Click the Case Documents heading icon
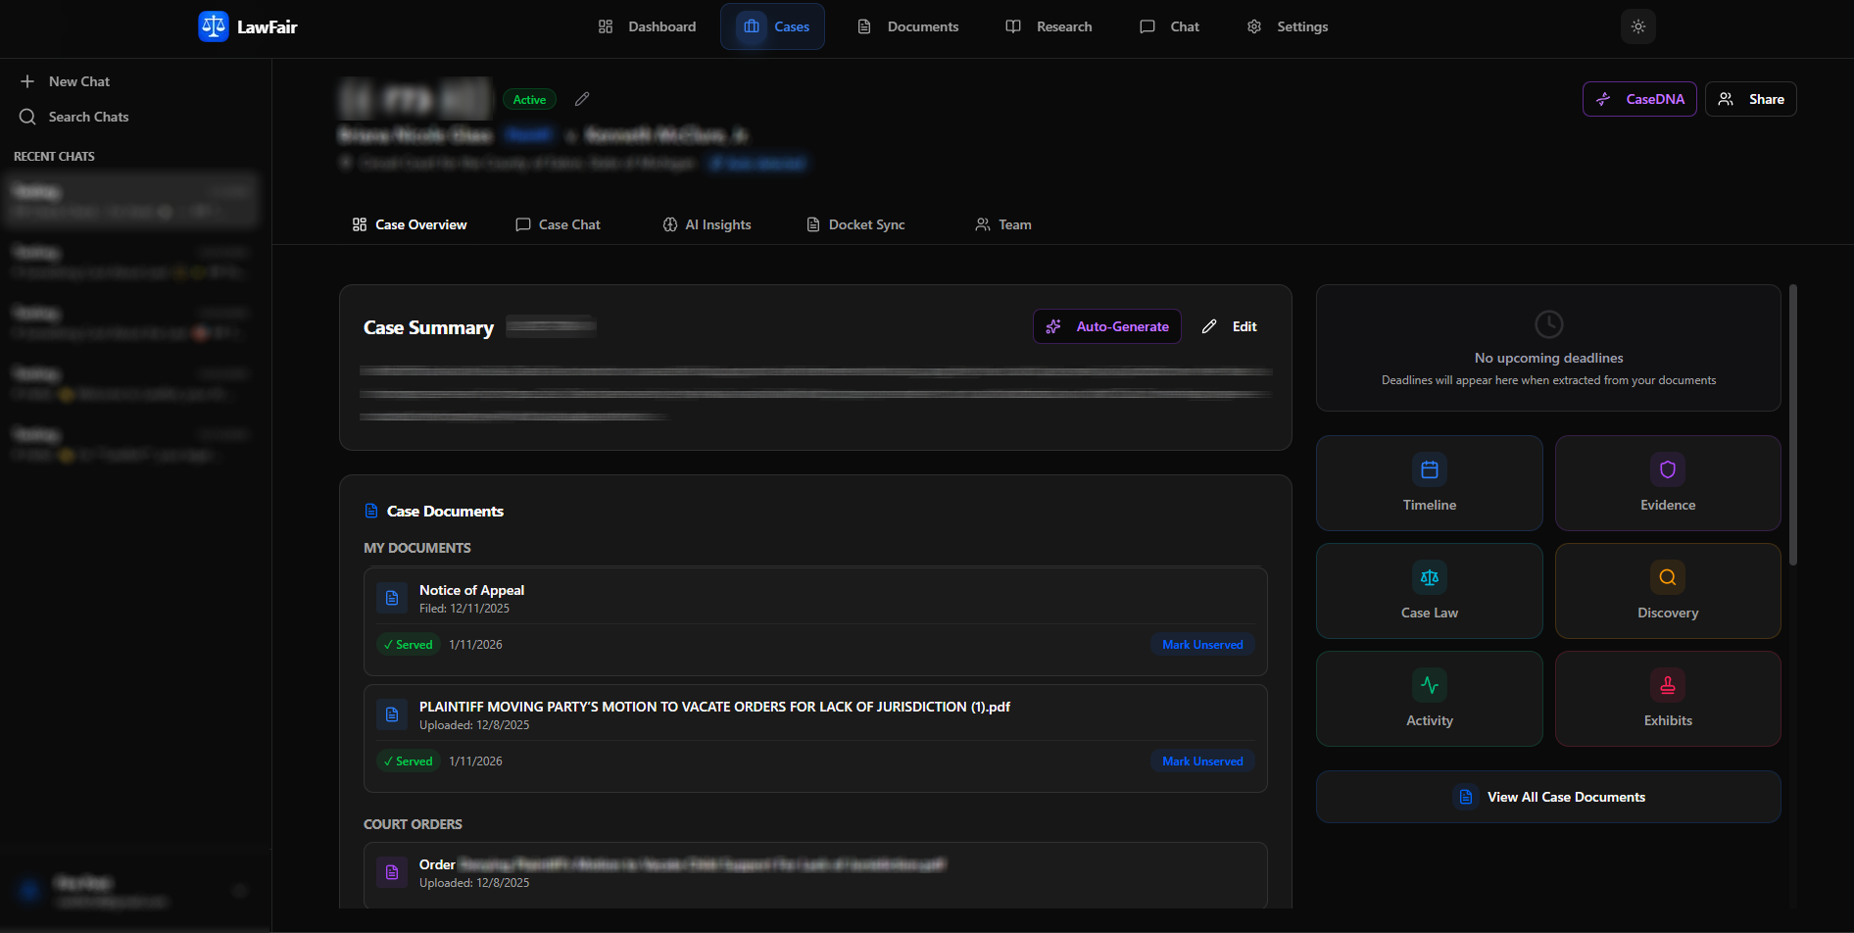Image resolution: width=1854 pixels, height=933 pixels. coord(371,511)
